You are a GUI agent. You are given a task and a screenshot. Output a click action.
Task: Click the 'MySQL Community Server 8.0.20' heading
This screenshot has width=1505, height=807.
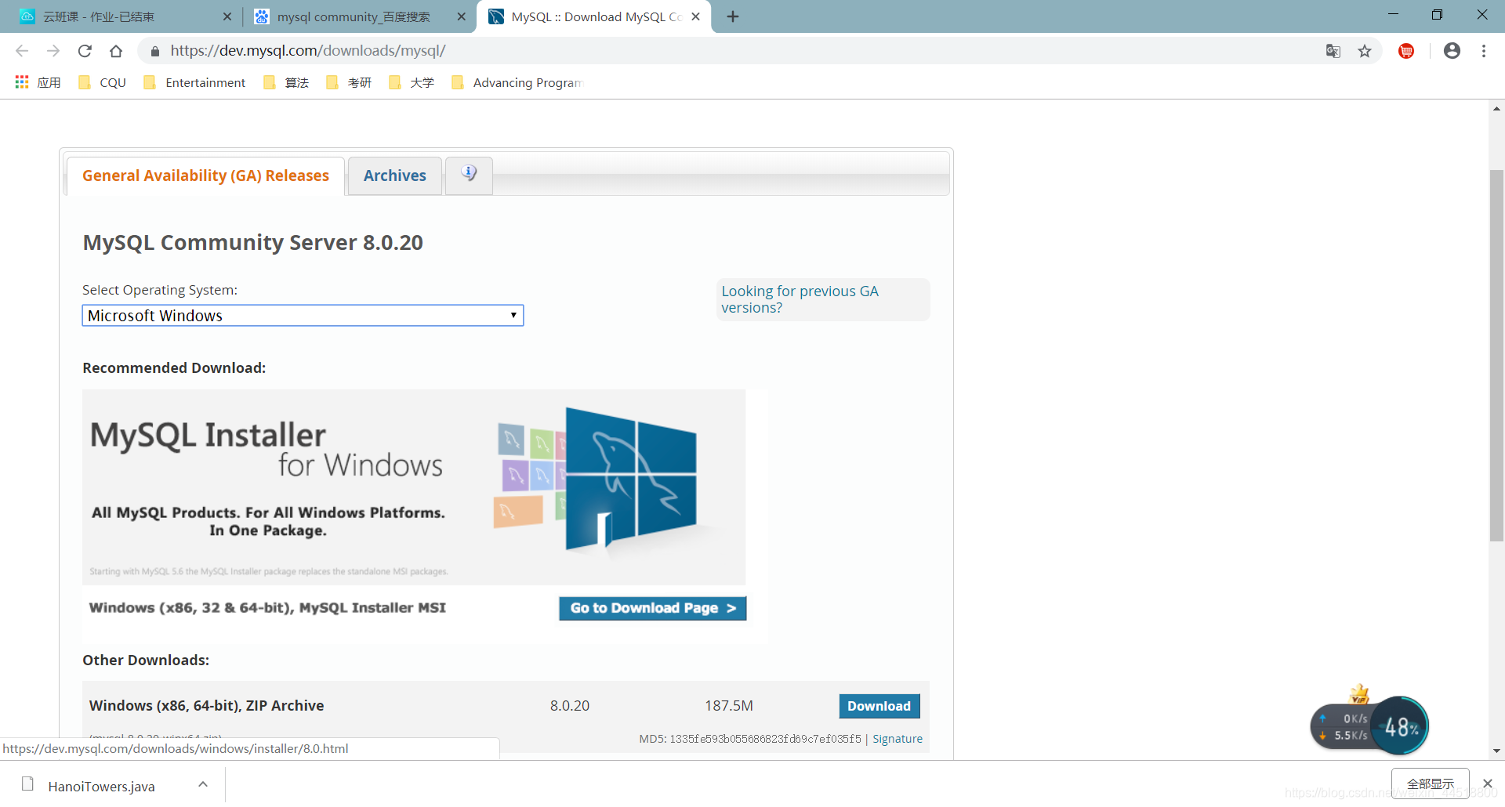tap(252, 243)
